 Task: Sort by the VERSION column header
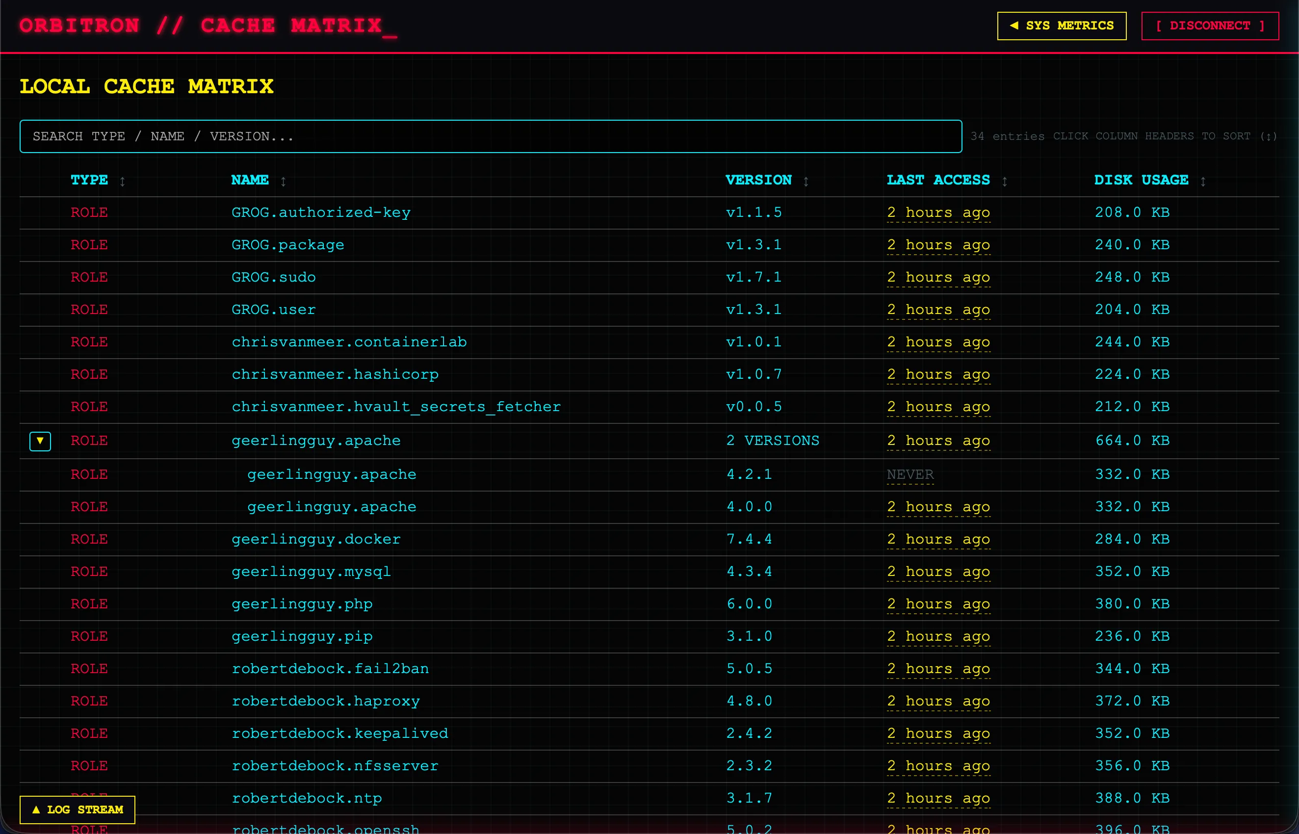(x=767, y=180)
